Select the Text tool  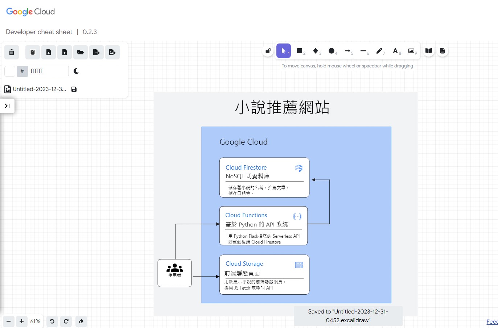(x=395, y=51)
